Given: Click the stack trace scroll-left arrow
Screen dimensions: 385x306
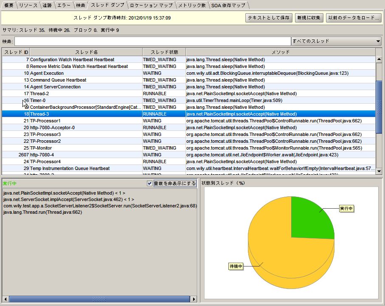Looking at the screenshot, I should pos(5,299).
